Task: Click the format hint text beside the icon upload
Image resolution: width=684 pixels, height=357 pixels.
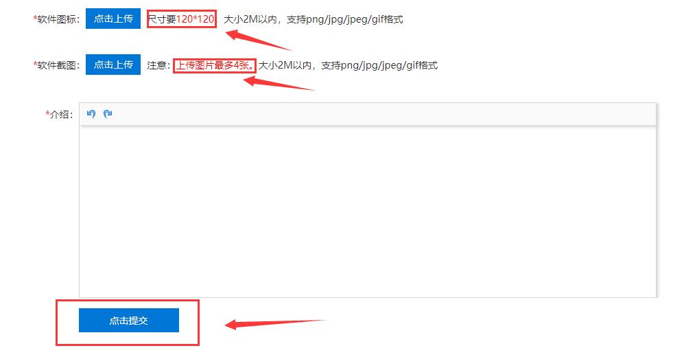Action: click(314, 19)
